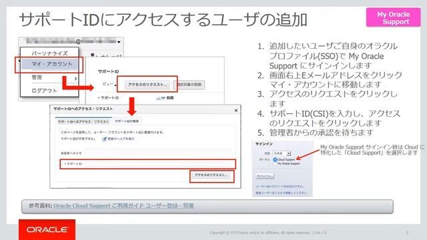This screenshot has height=240, width=427.
Task: Click the ascending sort triangle icon
Action: tap(159, 98)
